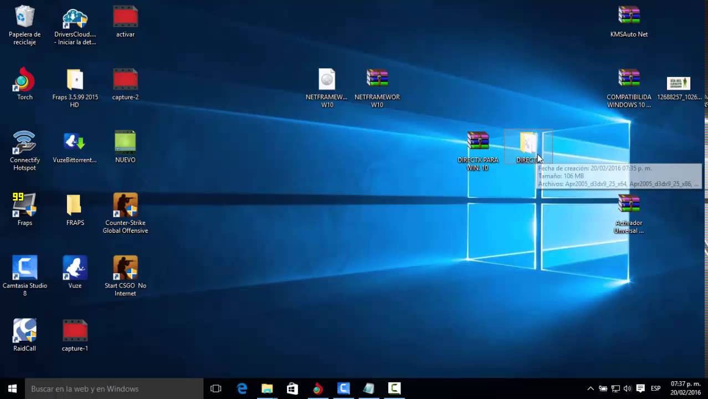The image size is (708, 399).
Task: Open the notebook-shaped taskbar app icon
Action: tap(369, 388)
